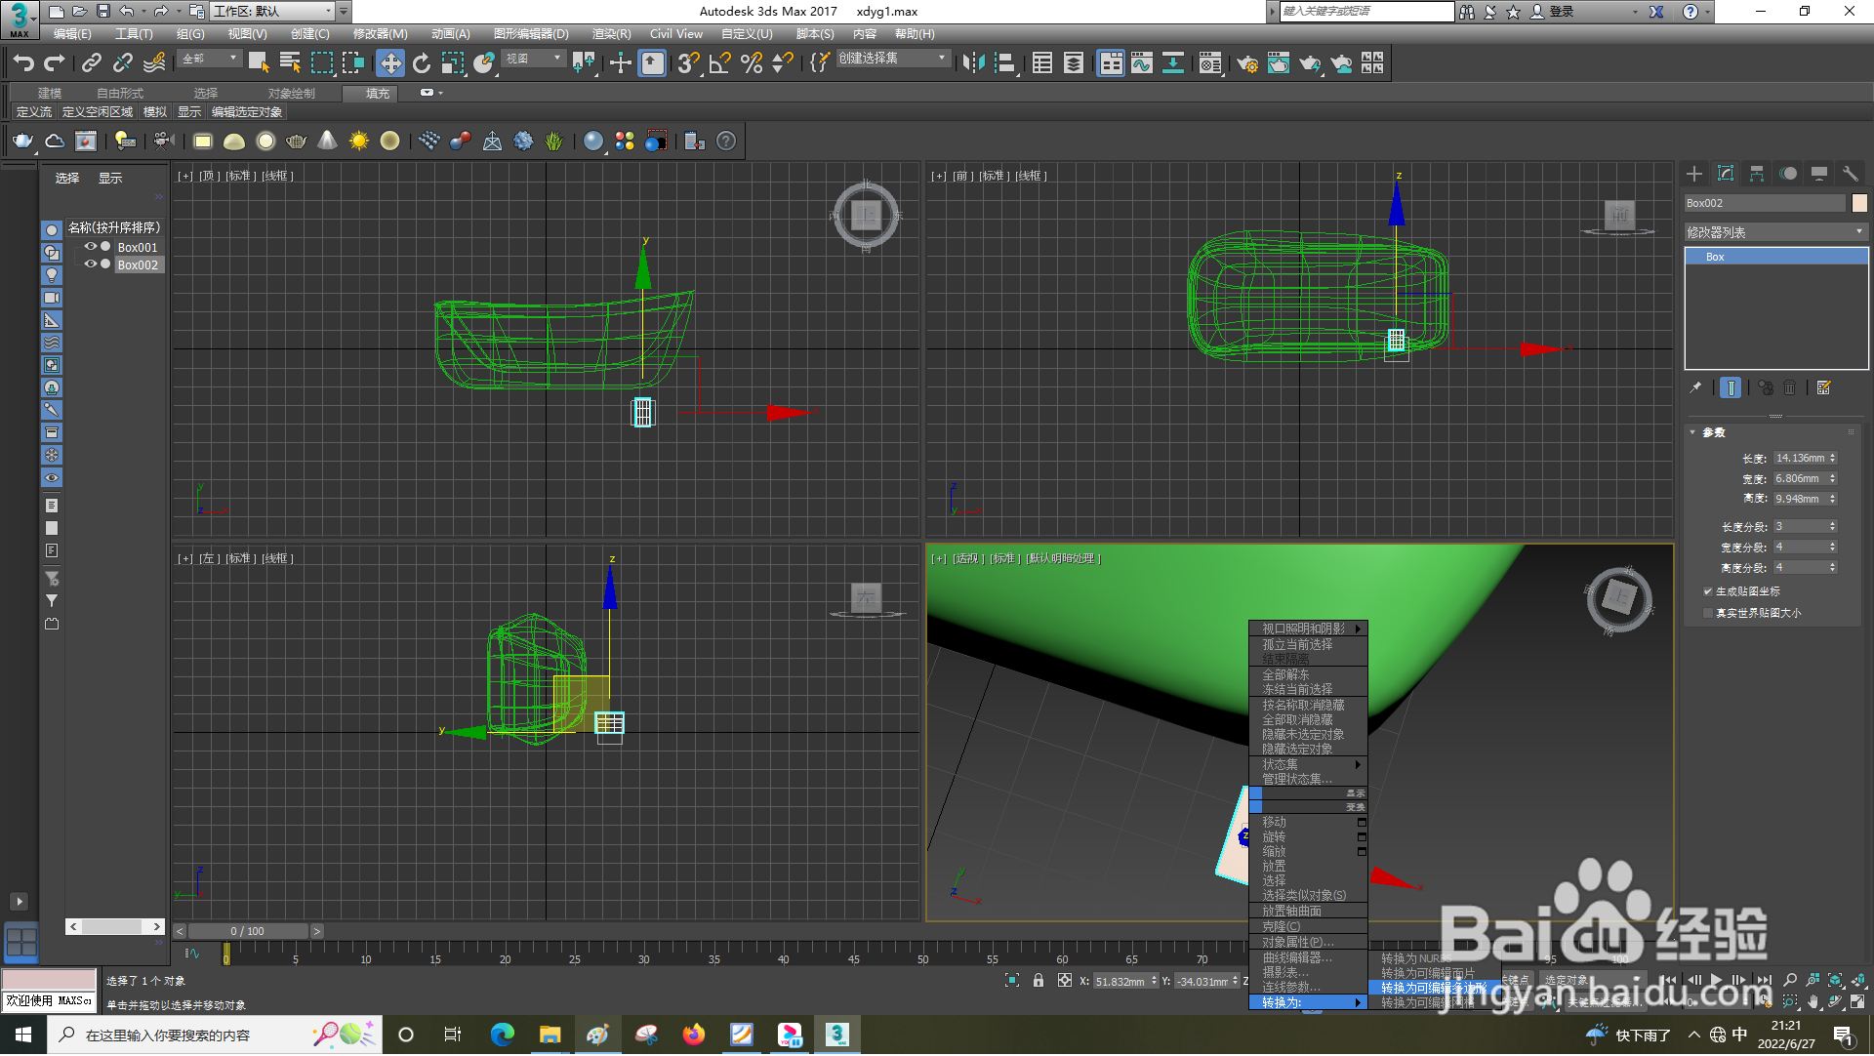Open the 全部 selection filter dropdown
The image size is (1874, 1056).
coord(210,60)
